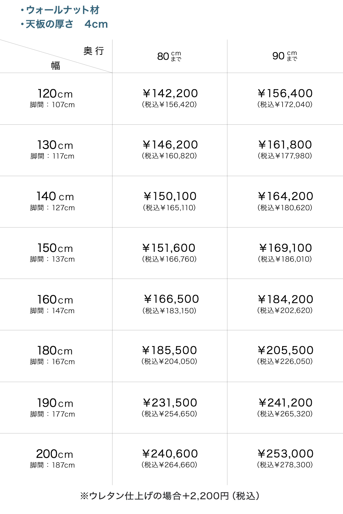Click the 90cm depth column header
Screen dimensions: 343x514
(284, 56)
